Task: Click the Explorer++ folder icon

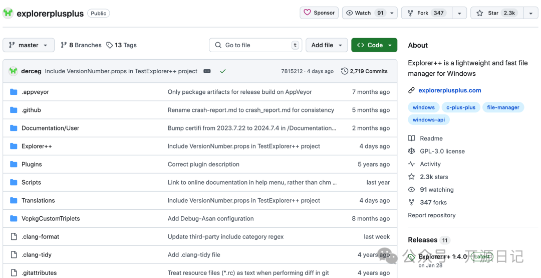Action: pos(14,146)
